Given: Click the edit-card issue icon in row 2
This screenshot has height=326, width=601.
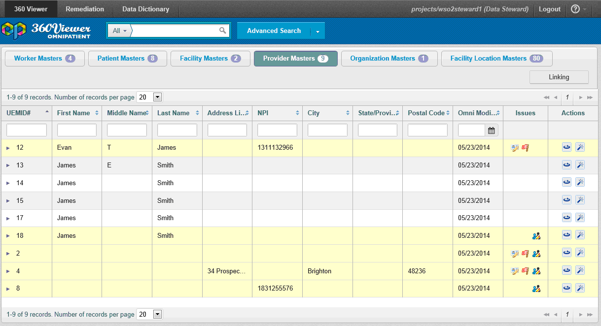Looking at the screenshot, I should click(x=515, y=254).
